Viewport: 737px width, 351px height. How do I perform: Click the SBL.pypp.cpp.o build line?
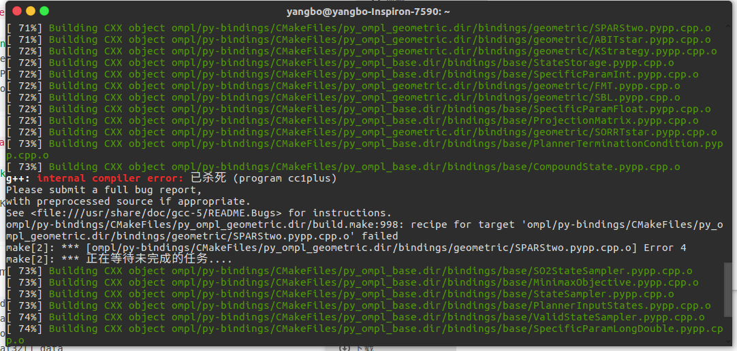[343, 97]
